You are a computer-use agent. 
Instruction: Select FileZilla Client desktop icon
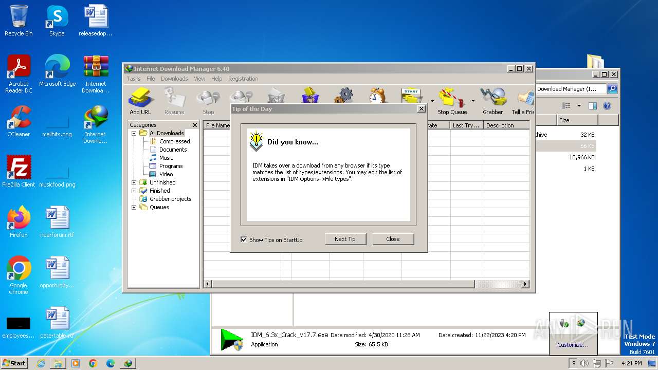[x=19, y=172]
